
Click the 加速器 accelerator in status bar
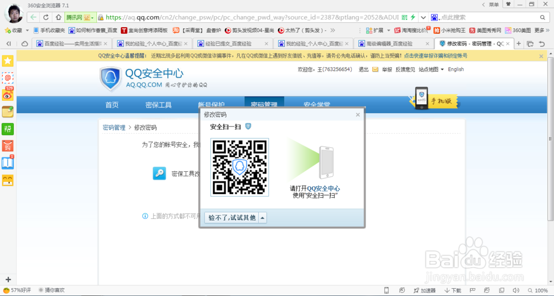(x=425, y=290)
